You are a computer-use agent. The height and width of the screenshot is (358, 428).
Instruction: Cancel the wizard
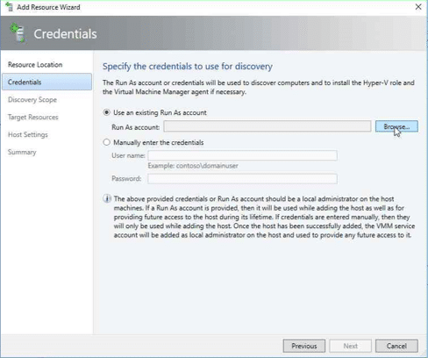(396, 346)
